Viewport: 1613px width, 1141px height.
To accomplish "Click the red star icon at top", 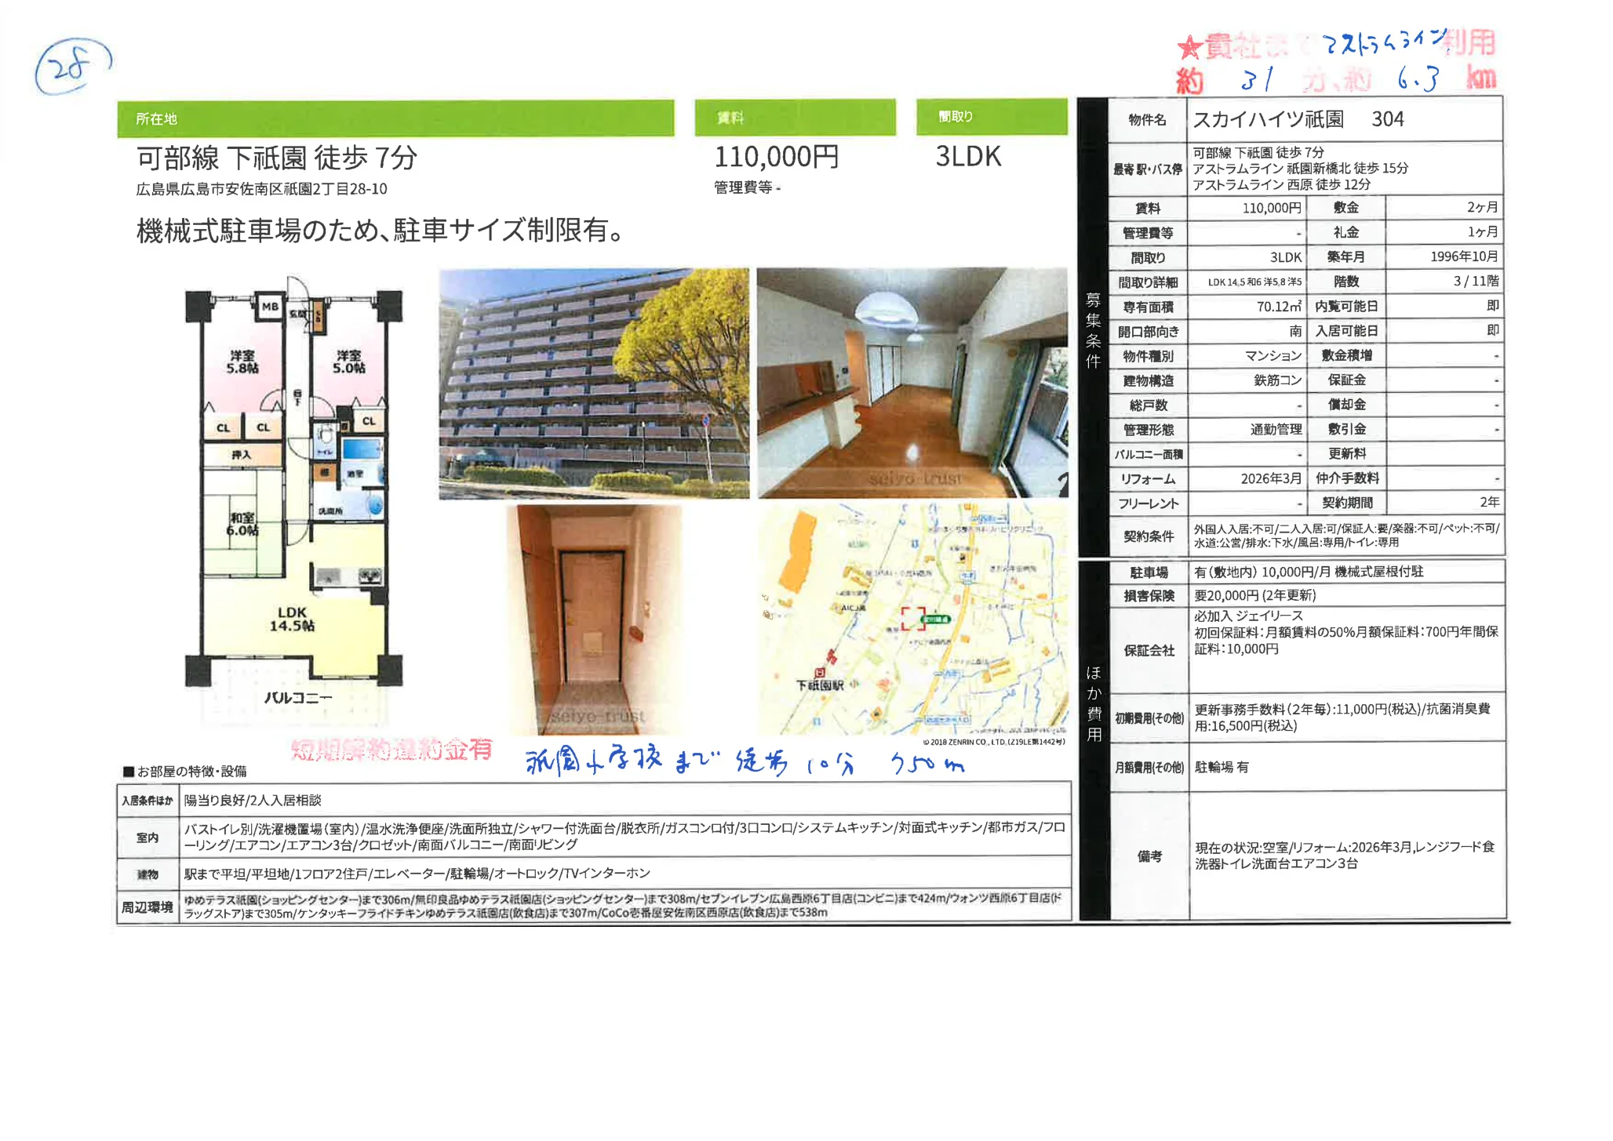I will point(1189,47).
